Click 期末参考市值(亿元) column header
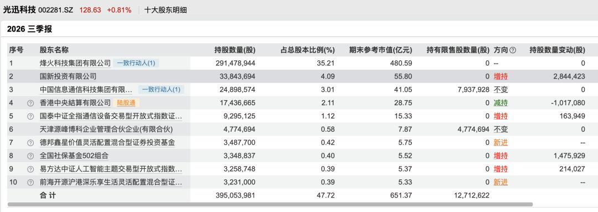 381,50
